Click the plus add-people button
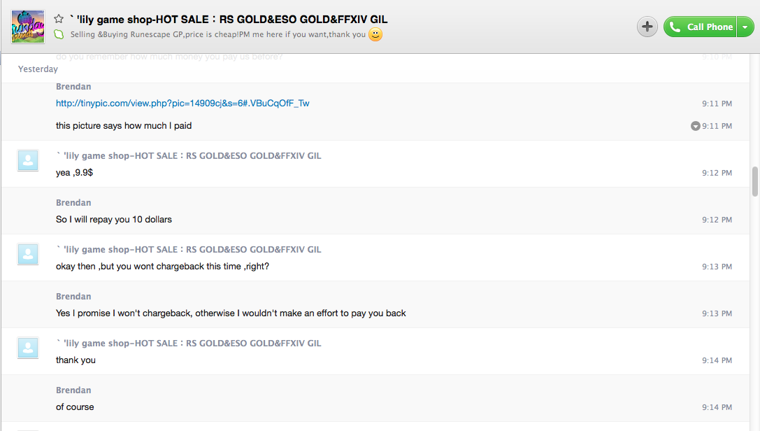Screen dimensions: 760x431 click(647, 27)
